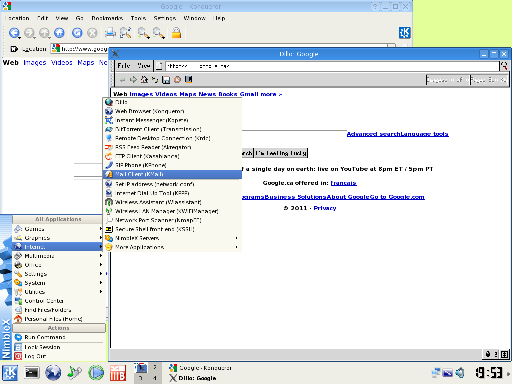Viewport: 512px width, 384px height.
Task: Click Dillo's bug meter icon in status bar
Action: point(488,354)
